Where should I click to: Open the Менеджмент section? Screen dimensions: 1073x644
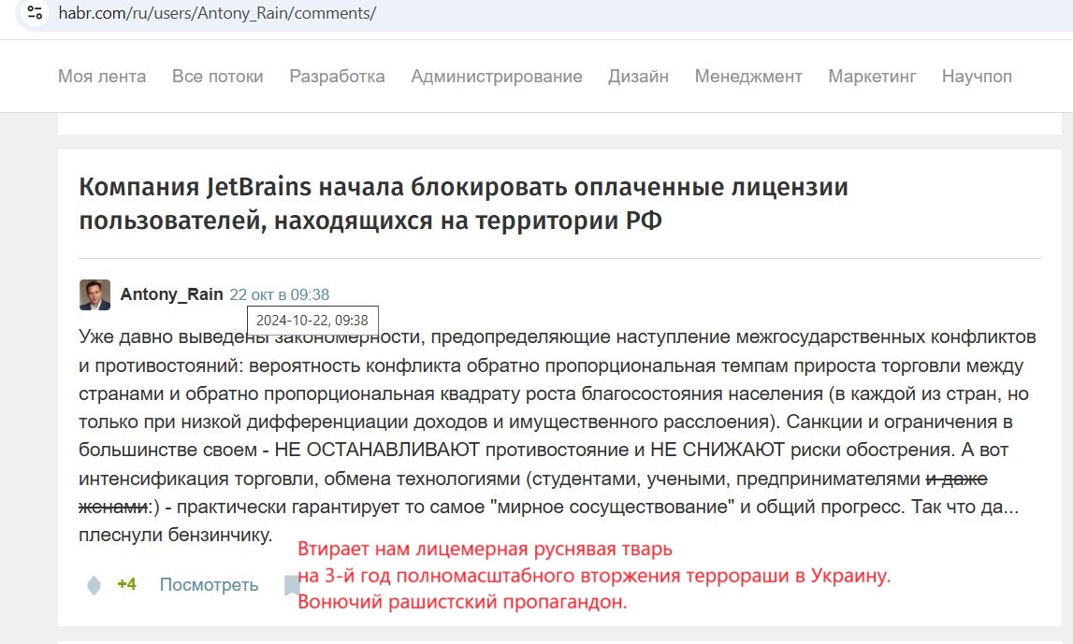748,77
